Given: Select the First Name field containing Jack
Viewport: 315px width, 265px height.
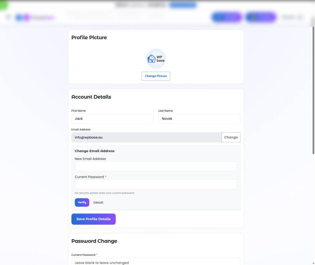Looking at the screenshot, I should coord(112,118).
